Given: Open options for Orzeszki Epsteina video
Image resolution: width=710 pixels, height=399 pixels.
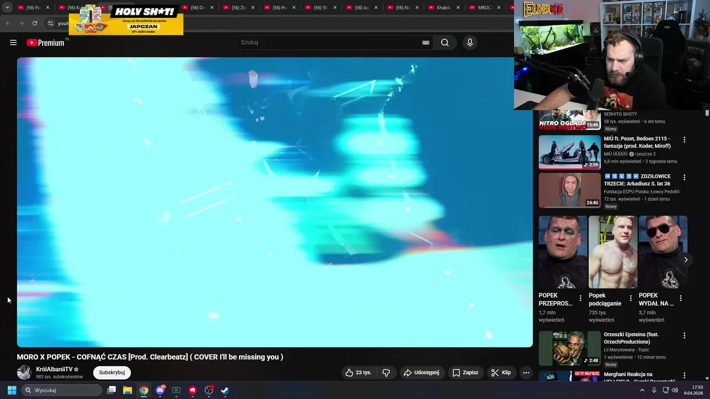Looking at the screenshot, I should pyautogui.click(x=684, y=336).
